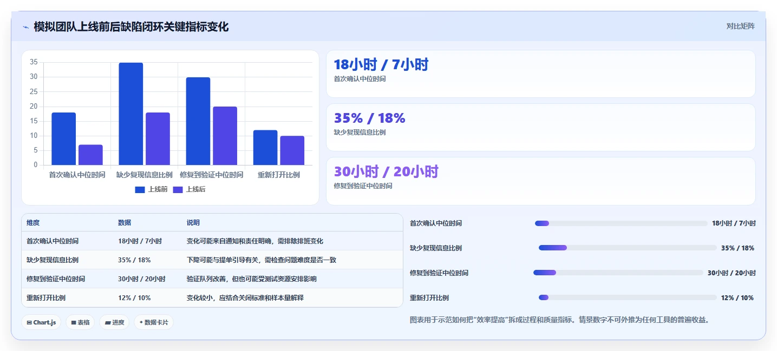
Task: Click the 上线前 bar for 首次确认中位时间
Action: click(x=64, y=139)
